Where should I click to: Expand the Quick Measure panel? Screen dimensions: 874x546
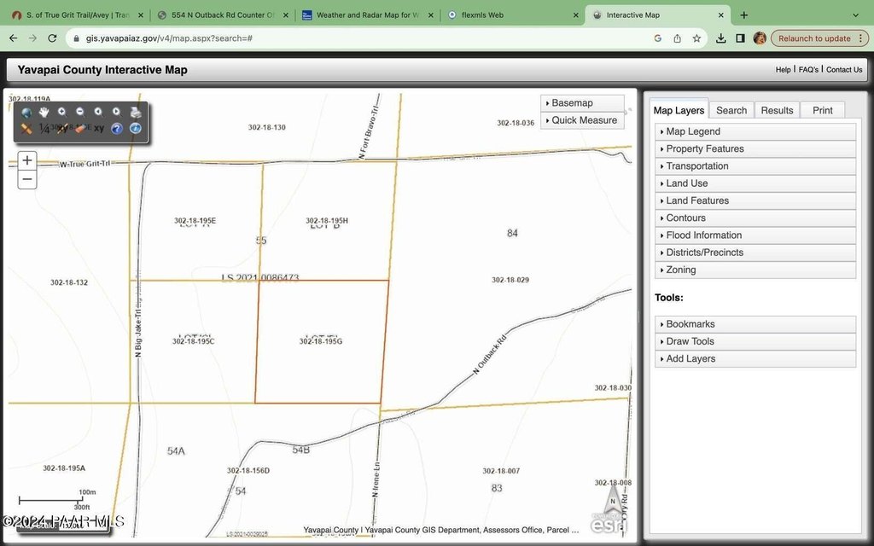[x=582, y=120]
